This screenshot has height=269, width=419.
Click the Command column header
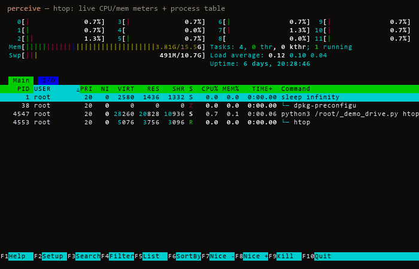[296, 89]
